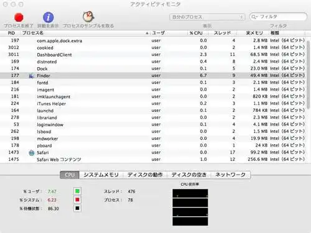Toggle sort direction triangle in process name header
Viewport: 311px width, 233px height.
[147, 33]
